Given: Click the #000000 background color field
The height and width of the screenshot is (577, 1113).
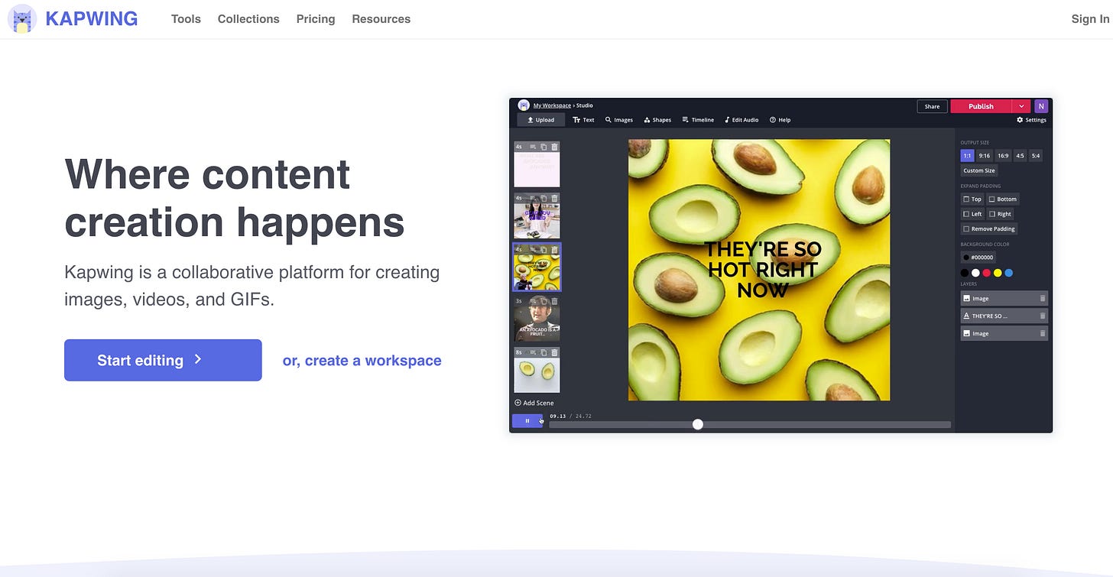Looking at the screenshot, I should point(978,258).
